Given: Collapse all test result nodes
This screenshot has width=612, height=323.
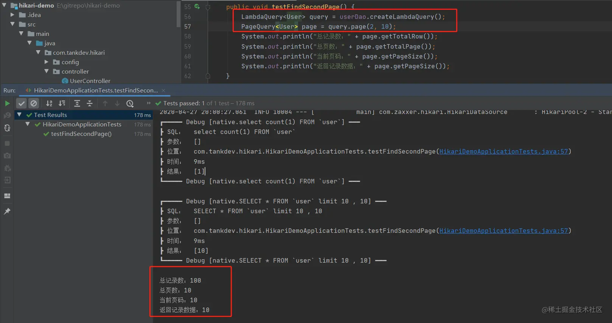Looking at the screenshot, I should (90, 103).
